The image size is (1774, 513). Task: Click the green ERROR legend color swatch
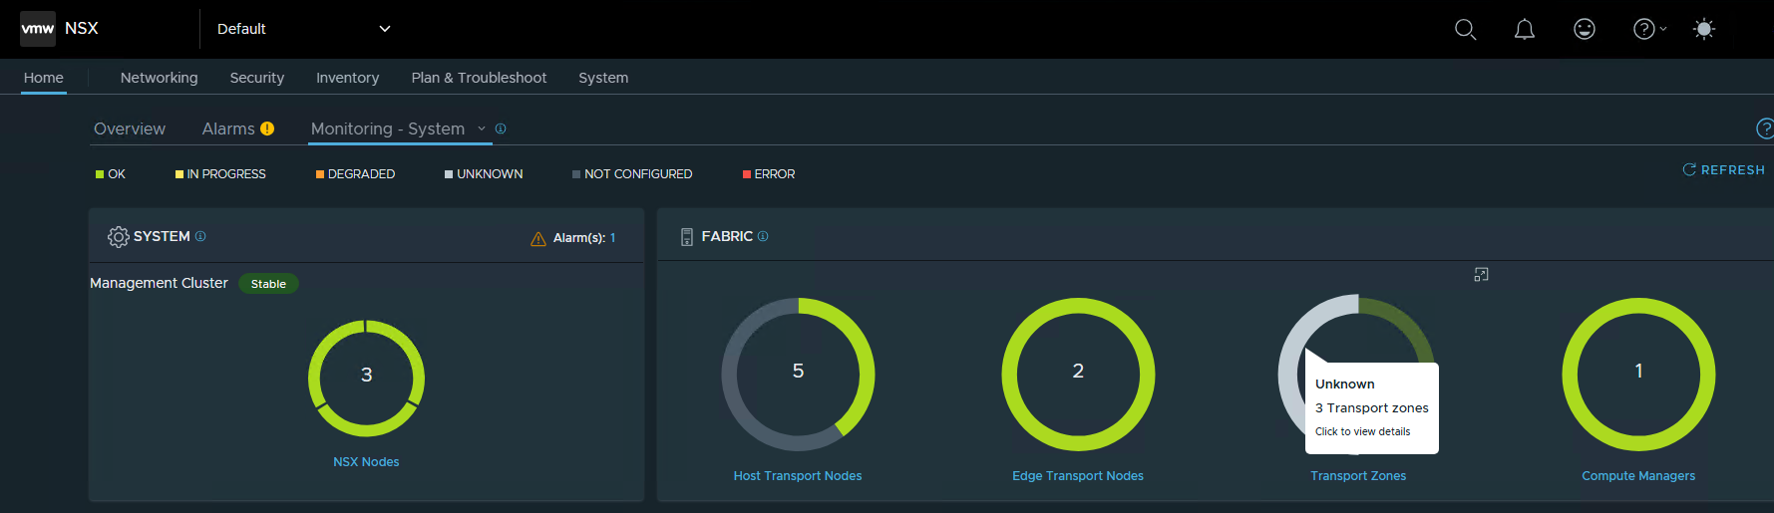coord(746,174)
